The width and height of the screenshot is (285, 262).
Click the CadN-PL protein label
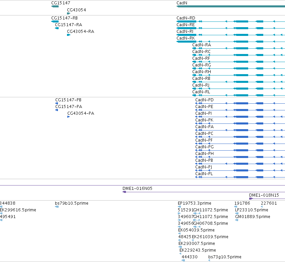click(204, 174)
